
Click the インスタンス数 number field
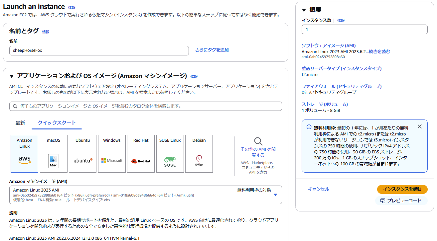pyautogui.click(x=364, y=29)
